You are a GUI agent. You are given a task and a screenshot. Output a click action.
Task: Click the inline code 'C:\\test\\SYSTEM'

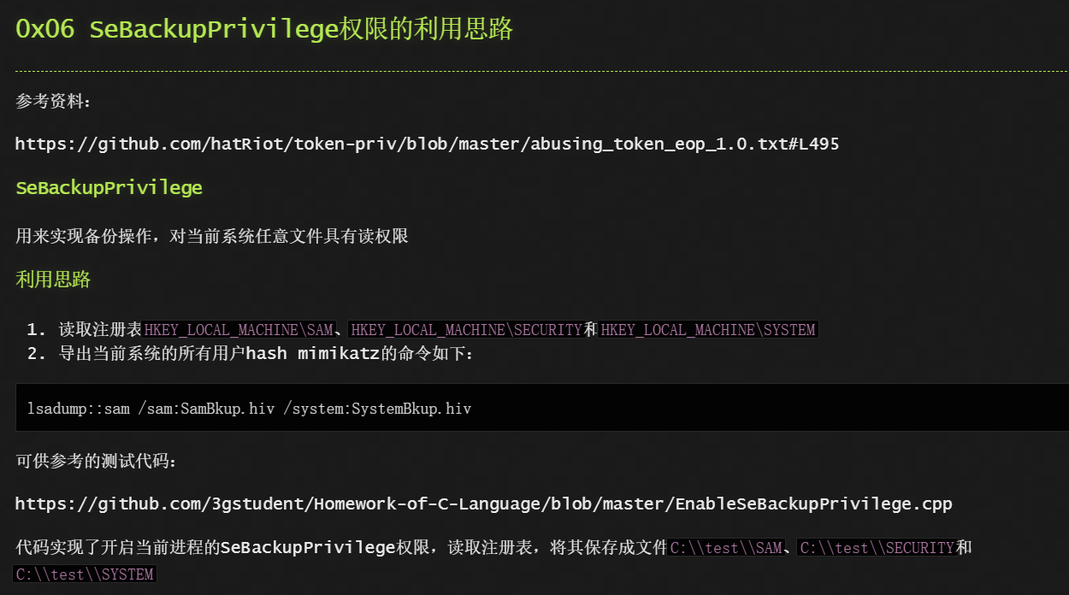click(x=85, y=574)
